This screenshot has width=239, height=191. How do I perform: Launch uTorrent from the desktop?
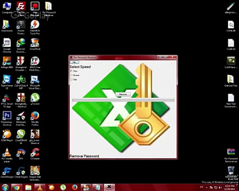pyautogui.click(x=35, y=99)
